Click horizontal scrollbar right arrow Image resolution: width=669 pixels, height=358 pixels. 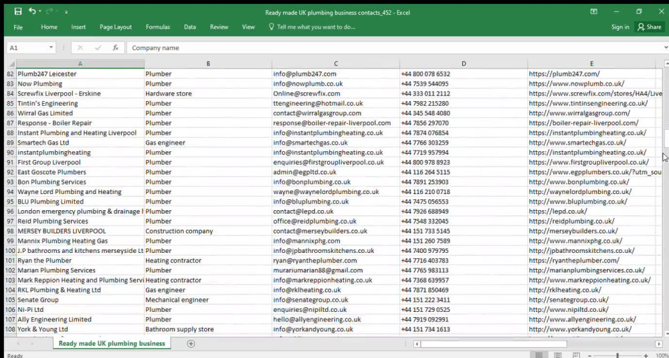tap(659, 343)
